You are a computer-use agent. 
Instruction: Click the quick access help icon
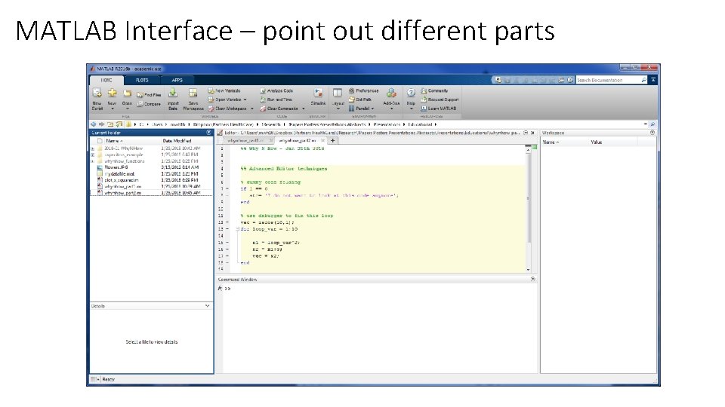[x=570, y=80]
